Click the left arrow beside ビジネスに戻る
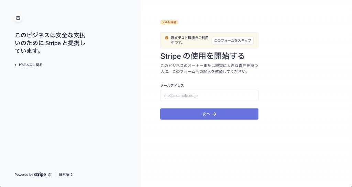This screenshot has width=352, height=187. click(x=16, y=65)
